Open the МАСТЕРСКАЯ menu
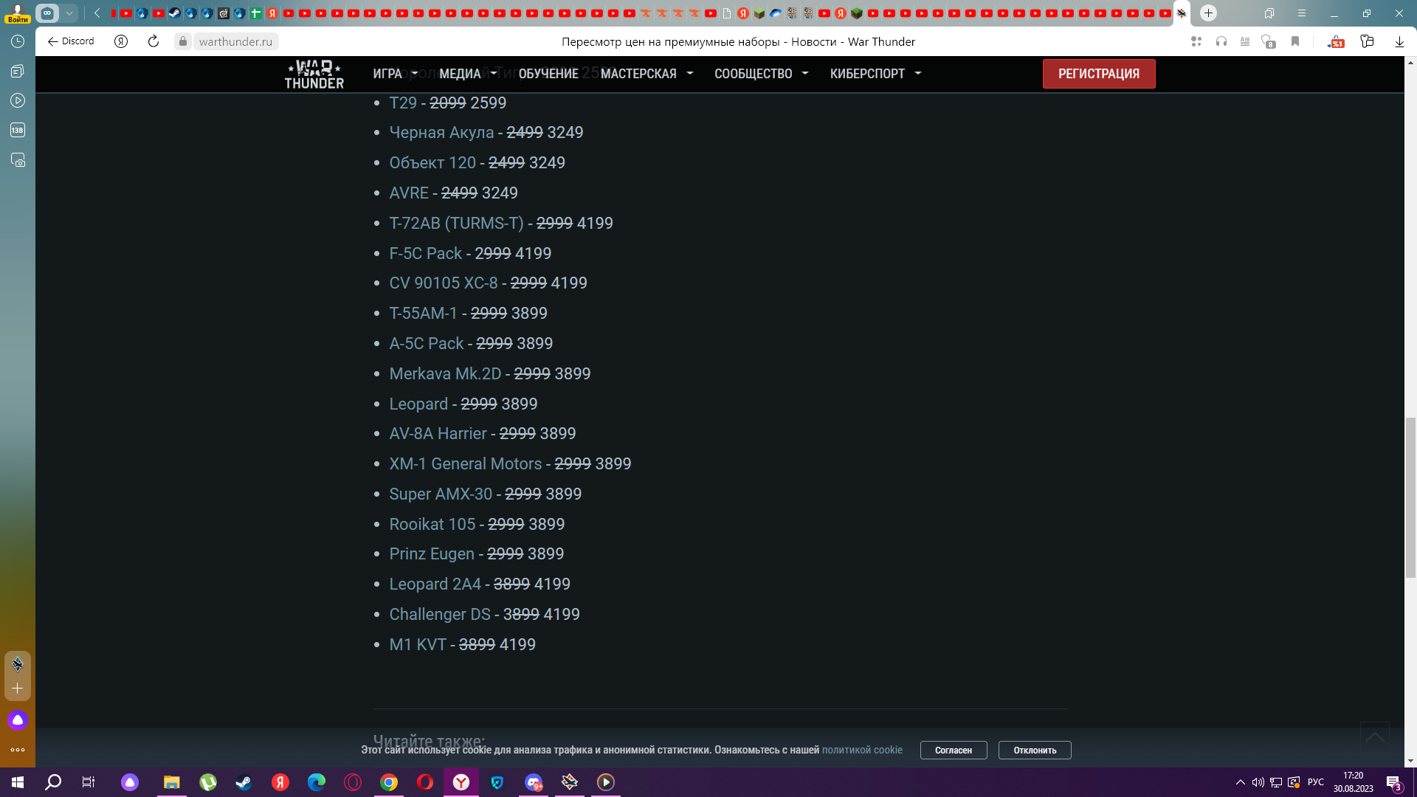 pyautogui.click(x=638, y=74)
